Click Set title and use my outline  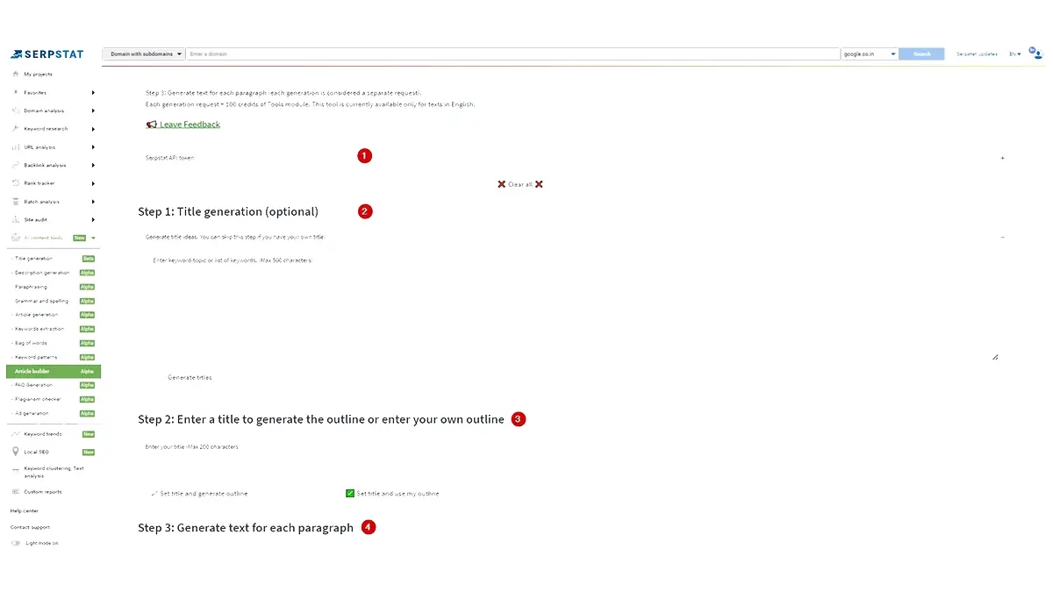[x=392, y=494]
